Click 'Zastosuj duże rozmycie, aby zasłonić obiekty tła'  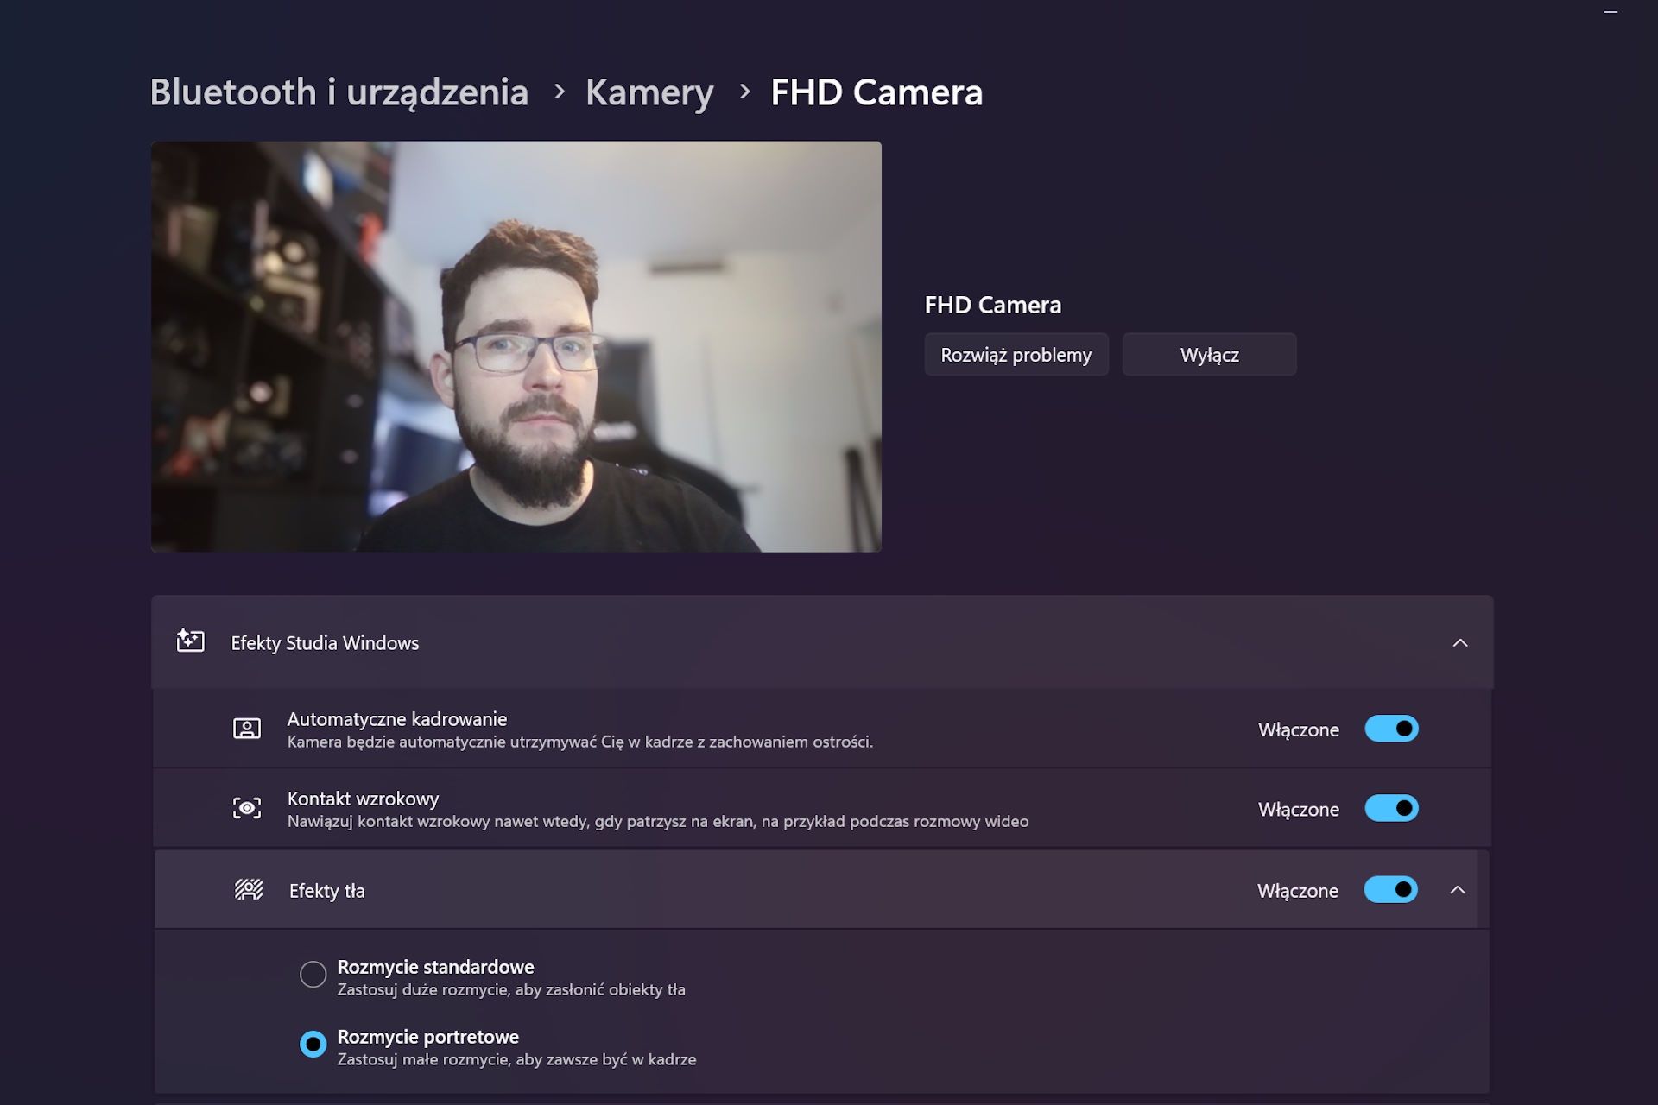(511, 990)
